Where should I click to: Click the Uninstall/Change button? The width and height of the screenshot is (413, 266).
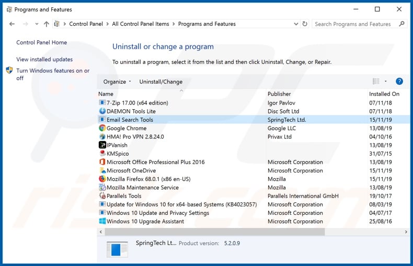160,82
